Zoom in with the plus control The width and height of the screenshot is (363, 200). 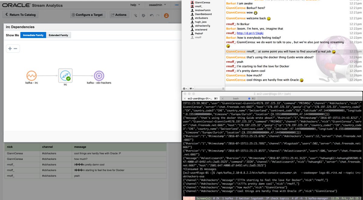tap(10, 49)
